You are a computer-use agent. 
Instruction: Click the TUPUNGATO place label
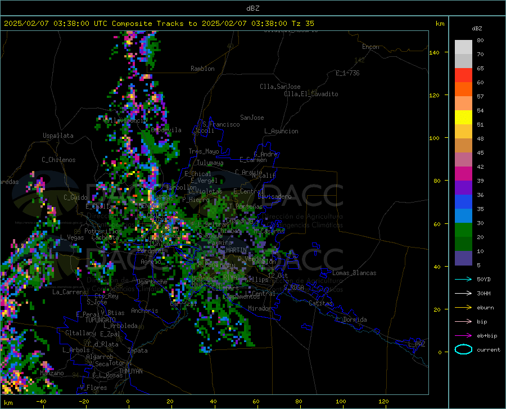coord(101,320)
